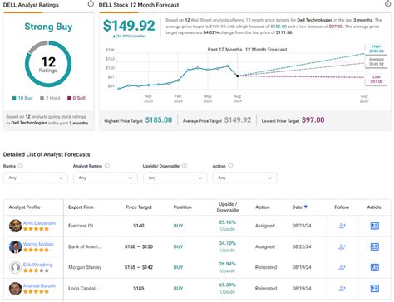Follow analyst Amit Daryanani

point(342,226)
